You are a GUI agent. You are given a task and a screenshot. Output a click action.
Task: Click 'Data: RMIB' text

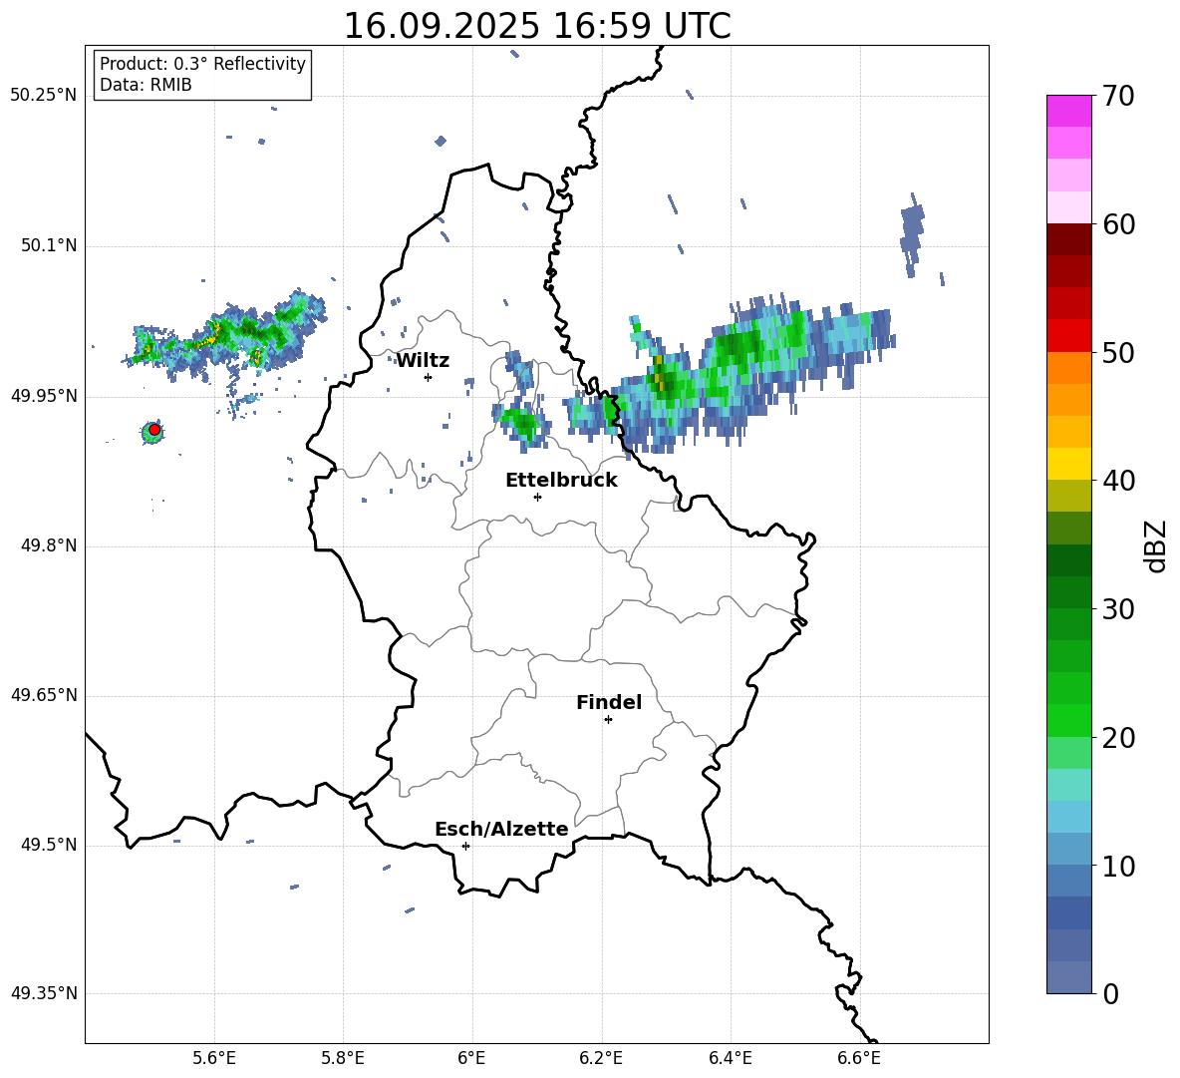pyautogui.click(x=146, y=85)
